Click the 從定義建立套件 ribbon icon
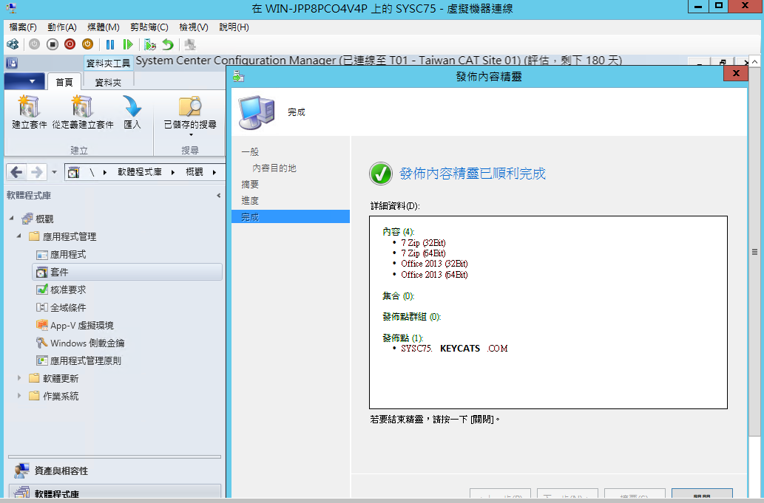The image size is (764, 503). [83, 112]
